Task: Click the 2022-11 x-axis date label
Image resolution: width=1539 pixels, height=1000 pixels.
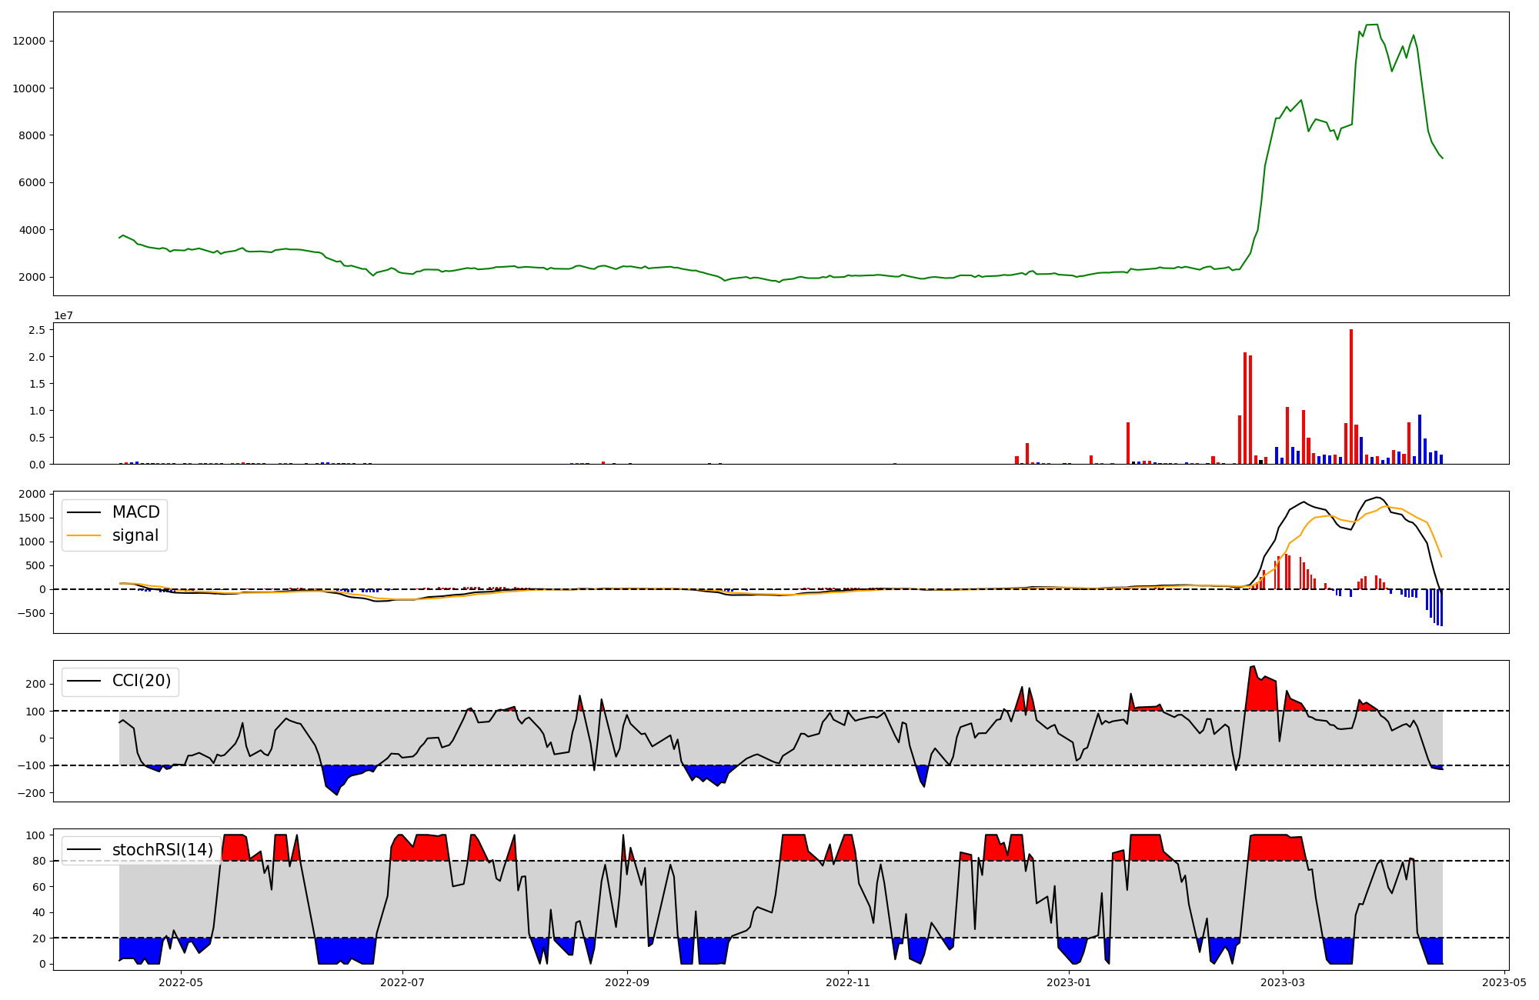Action: click(847, 982)
